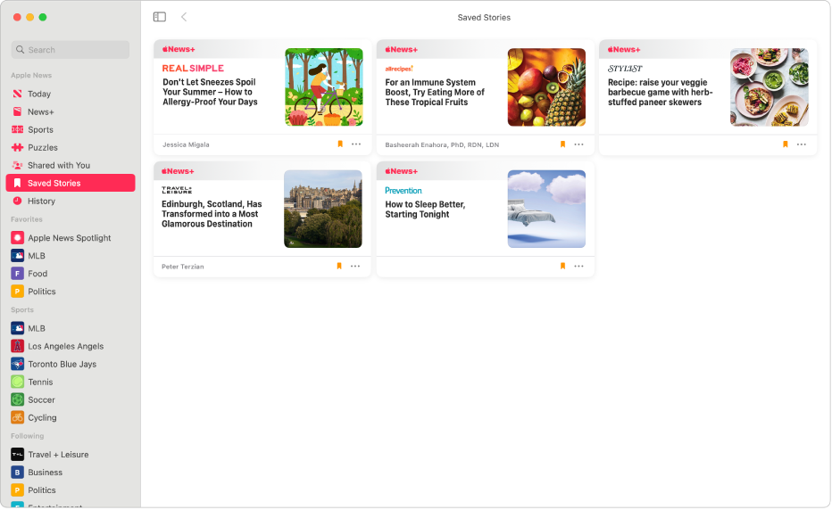This screenshot has height=510, width=832.
Task: Click the veggie plates photo thumbnail
Action: click(x=770, y=87)
